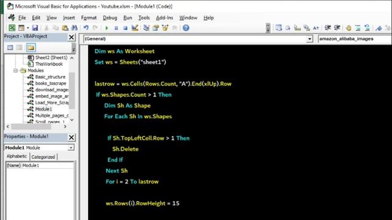
Task: Open the Debug menu
Action: click(x=110, y=18)
